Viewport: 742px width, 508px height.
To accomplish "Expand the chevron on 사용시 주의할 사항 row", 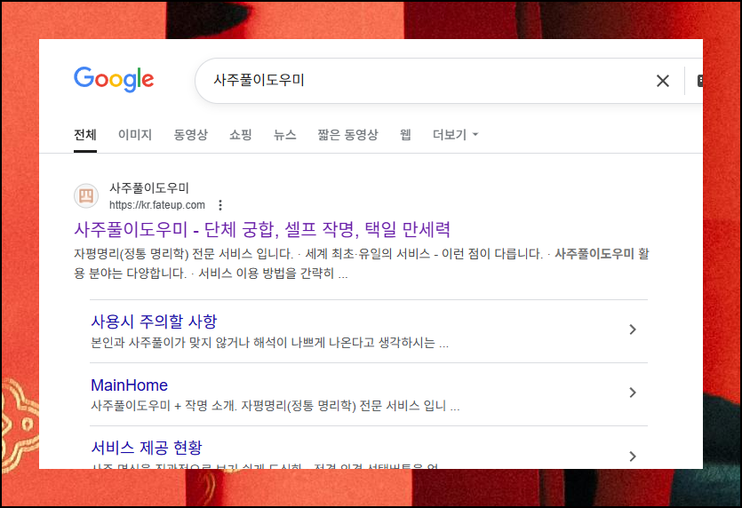I will pyautogui.click(x=633, y=329).
